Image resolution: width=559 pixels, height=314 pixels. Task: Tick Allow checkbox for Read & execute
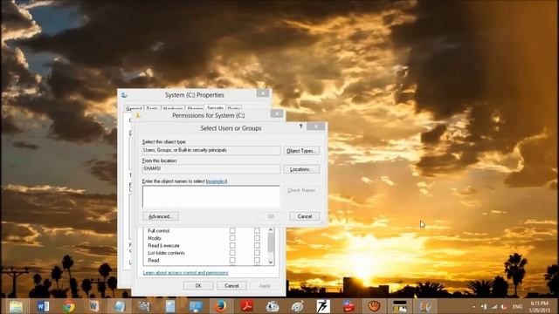tap(232, 245)
